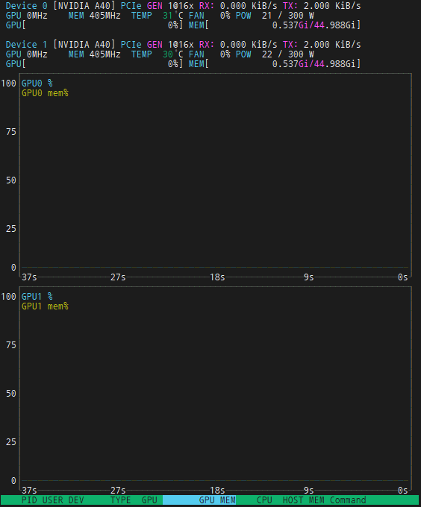Click the 18s time label under GPU0 chart
This screenshot has height=507, width=421.
click(217, 277)
